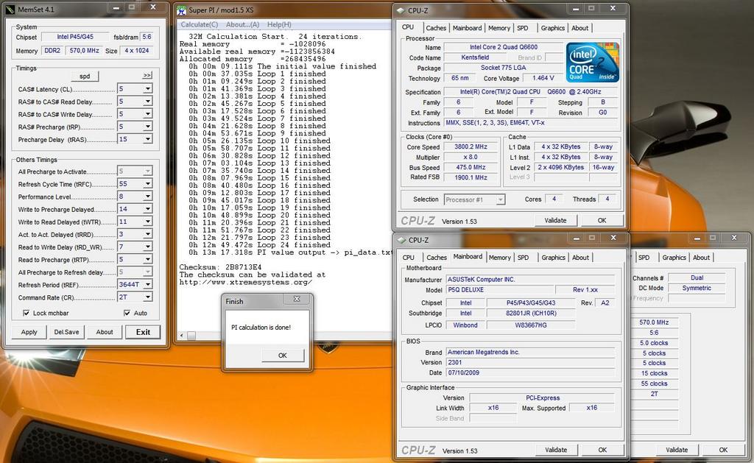The height and width of the screenshot is (463, 754).
Task: Click Validate in the rightmost CPU-Z window
Action: (677, 450)
